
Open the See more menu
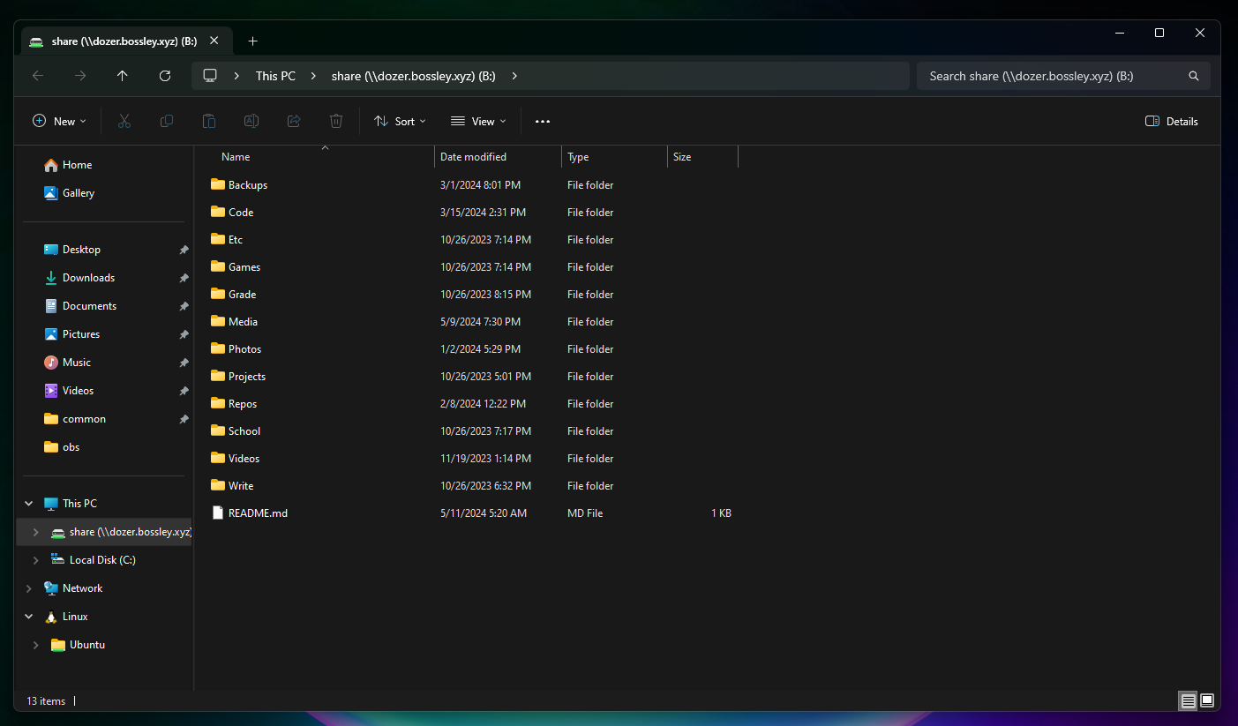542,121
